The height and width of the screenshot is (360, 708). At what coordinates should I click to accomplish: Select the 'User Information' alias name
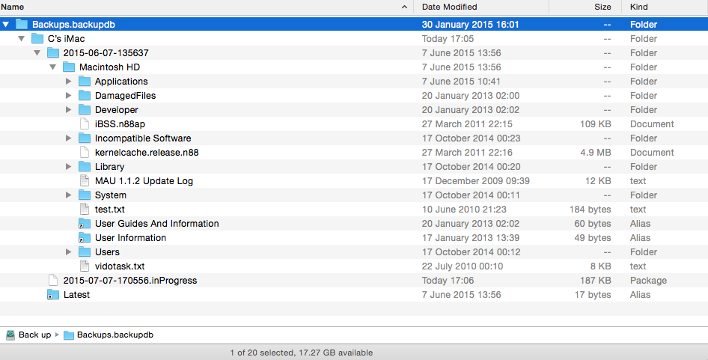click(130, 238)
